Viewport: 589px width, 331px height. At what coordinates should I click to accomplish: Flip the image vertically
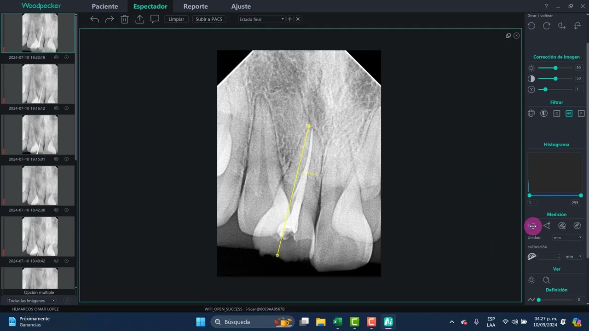point(577,26)
